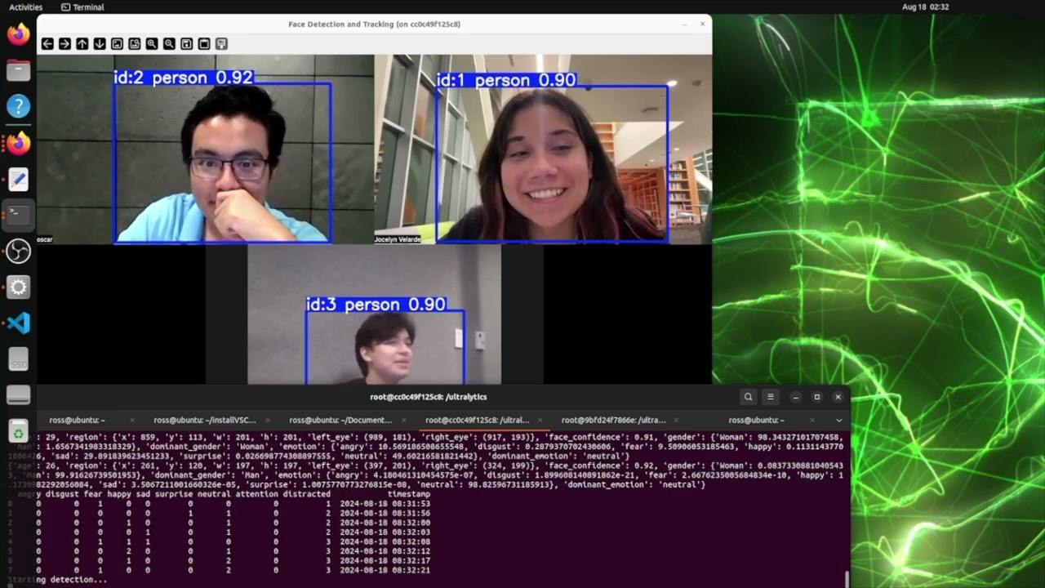This screenshot has height=588, width=1045.
Task: Open Firefox just below the Help icon
Action: point(18,143)
